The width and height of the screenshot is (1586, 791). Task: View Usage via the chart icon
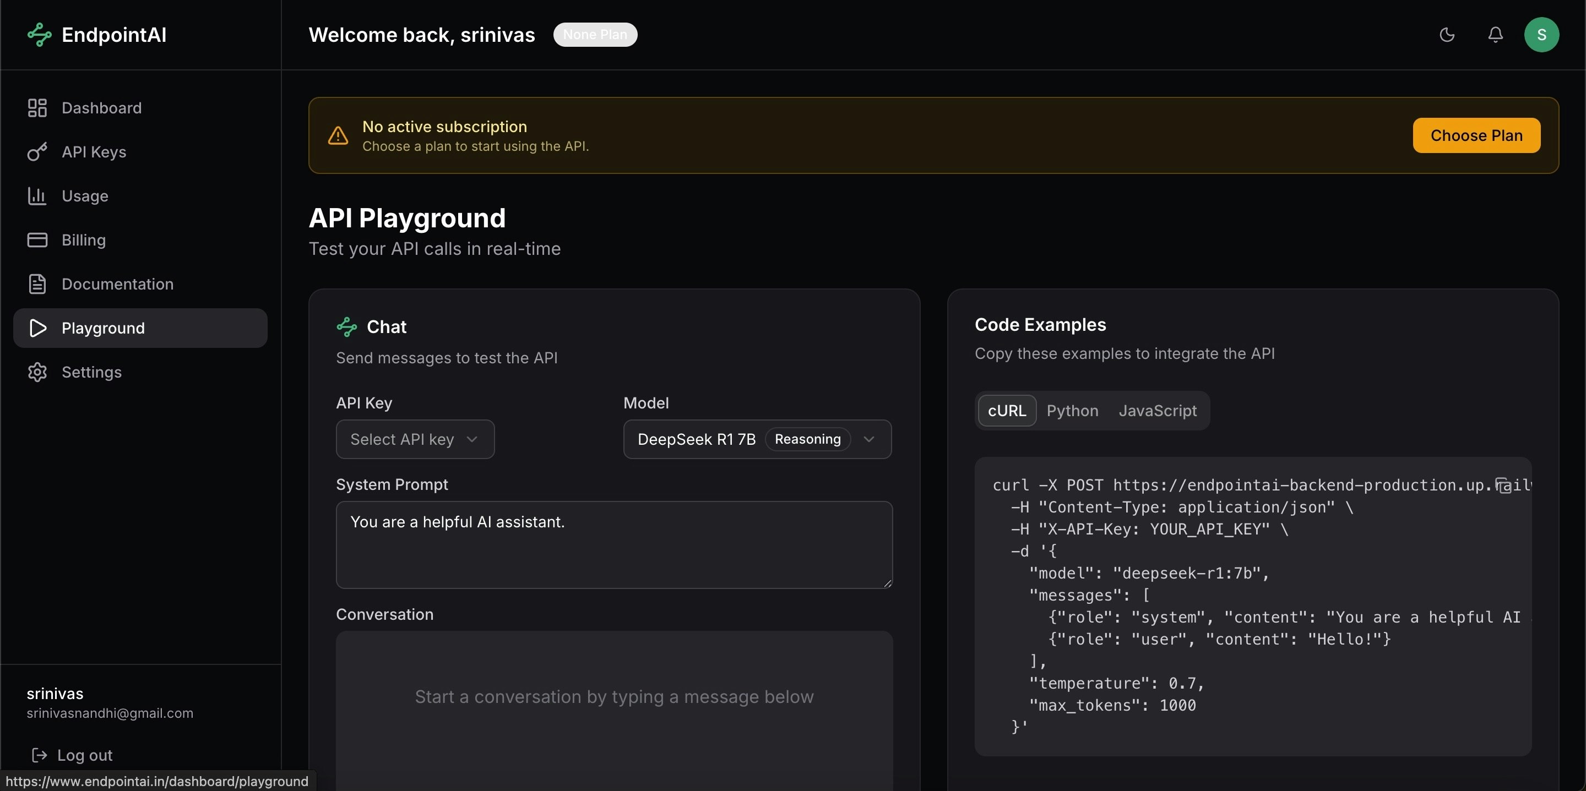coord(37,196)
